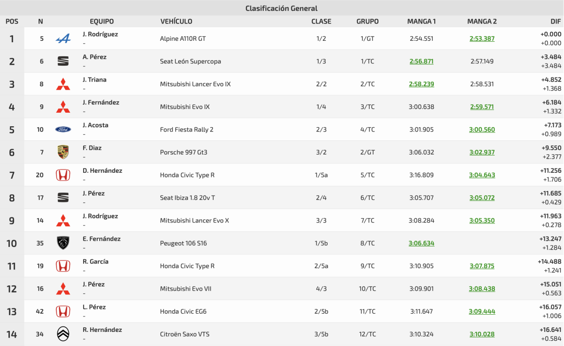Open the 2:56.871 Manga 1 time link
Image resolution: width=564 pixels, height=346 pixels.
point(422,62)
